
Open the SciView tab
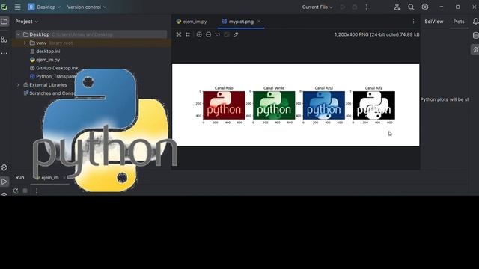(434, 22)
